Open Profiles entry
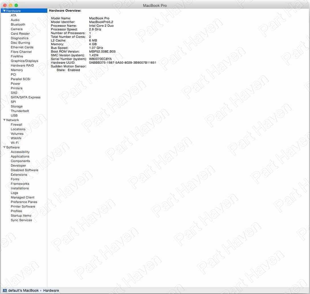310x294 pixels. [17, 211]
